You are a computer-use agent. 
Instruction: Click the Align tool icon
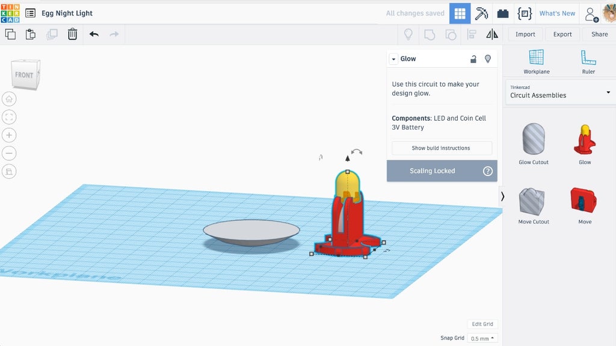click(x=472, y=34)
